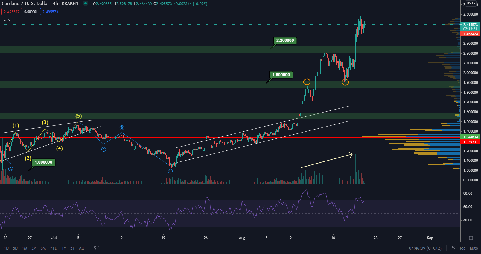Toggle percent scale mode
The height and width of the screenshot is (254, 481).
(453, 248)
